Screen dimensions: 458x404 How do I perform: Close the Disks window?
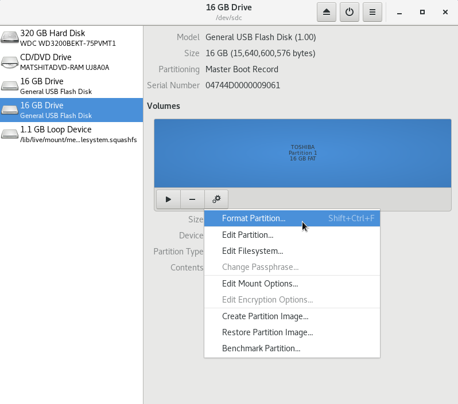445,12
